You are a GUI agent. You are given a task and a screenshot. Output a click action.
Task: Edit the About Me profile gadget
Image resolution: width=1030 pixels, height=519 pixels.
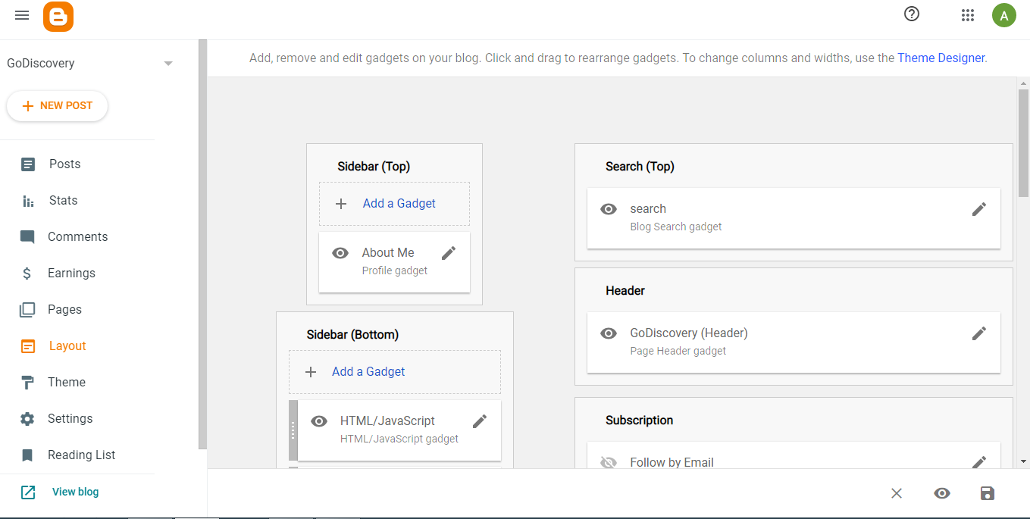(449, 253)
